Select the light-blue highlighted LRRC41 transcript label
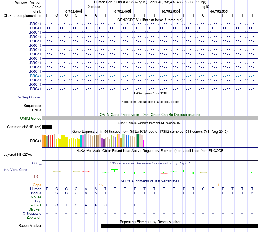 pos(34,76)
